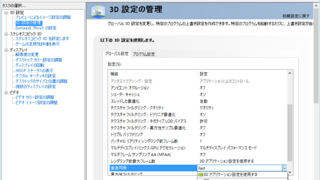Open デジタル オーディオの設定
320x180 pixels.
(35, 76)
